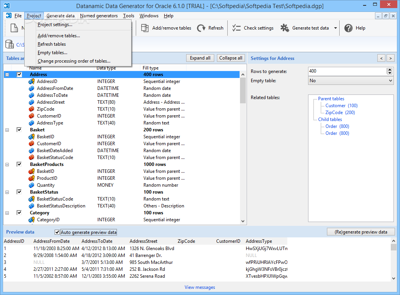Go to previous table settings button
This screenshot has height=295, width=400.
382,58
